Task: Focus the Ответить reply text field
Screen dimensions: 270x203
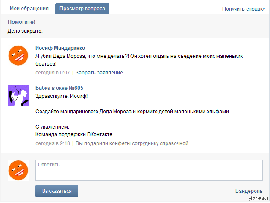Action: pyautogui.click(x=149, y=170)
